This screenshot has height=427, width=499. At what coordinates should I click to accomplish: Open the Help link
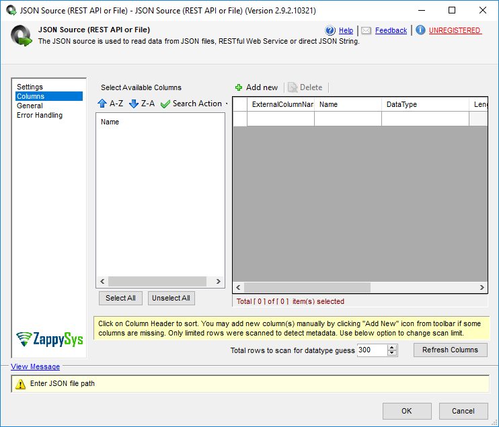click(x=346, y=30)
